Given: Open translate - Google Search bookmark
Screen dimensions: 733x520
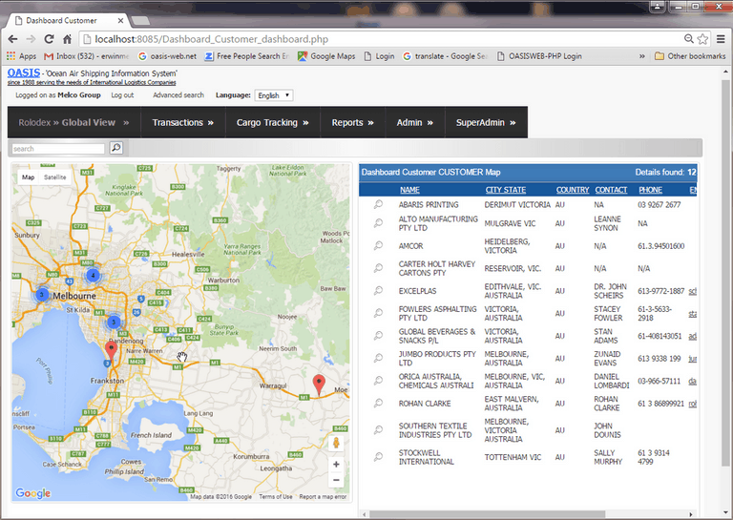Looking at the screenshot, I should pyautogui.click(x=446, y=56).
